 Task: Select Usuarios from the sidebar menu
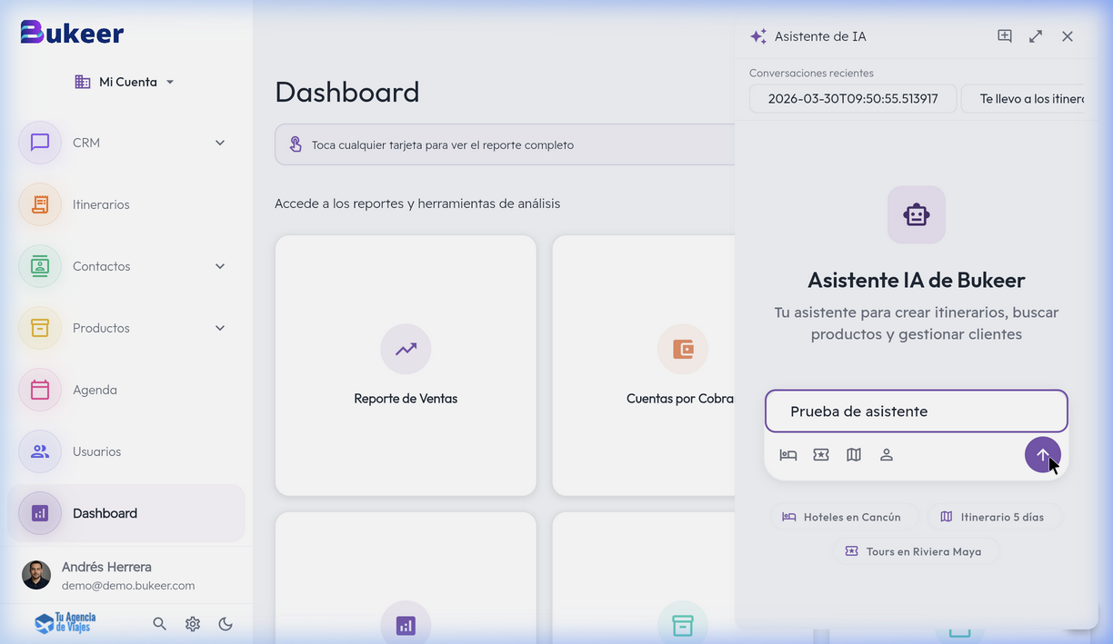point(96,451)
